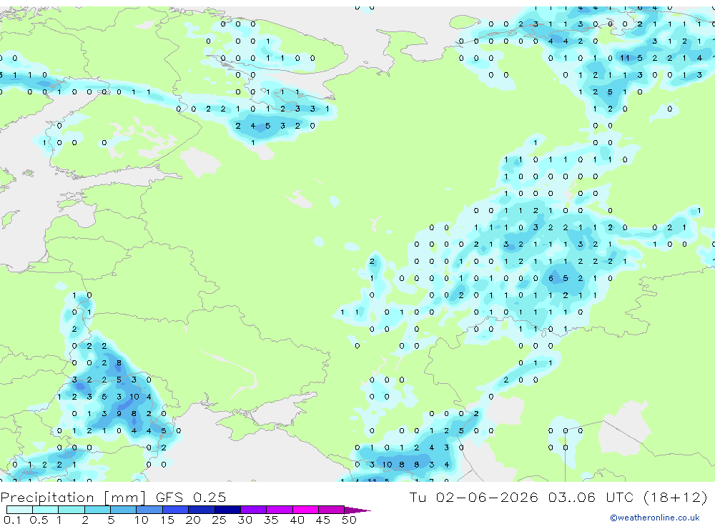The height and width of the screenshot is (524, 715).
Task: Select legend swatch between 20 and 25
Action: [202, 510]
